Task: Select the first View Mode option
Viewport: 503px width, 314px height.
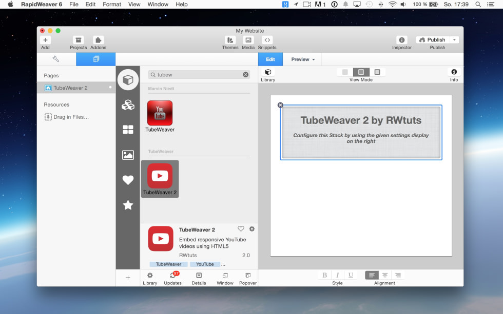Action: coord(345,72)
